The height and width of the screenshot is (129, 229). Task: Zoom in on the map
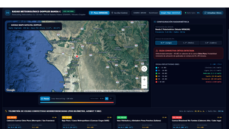pos(144,79)
